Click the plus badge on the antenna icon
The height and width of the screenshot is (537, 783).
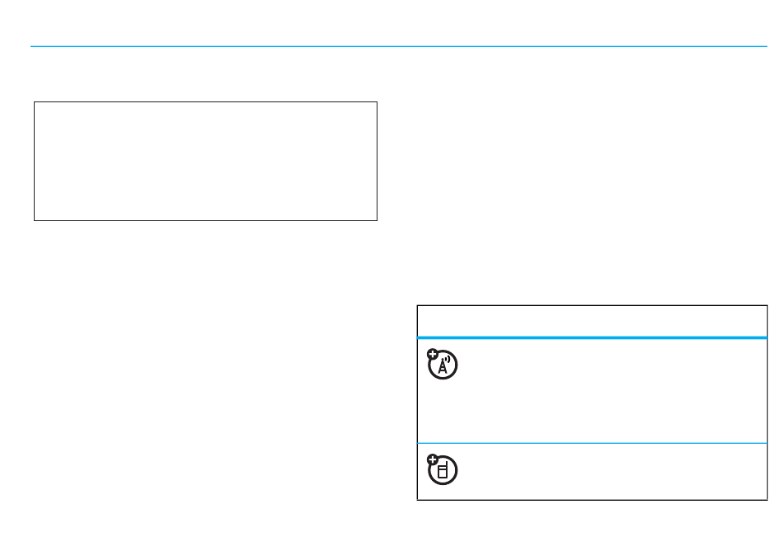click(x=433, y=355)
